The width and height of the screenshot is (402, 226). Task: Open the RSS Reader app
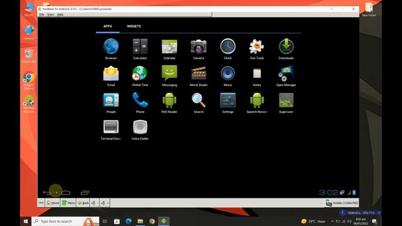point(169,103)
